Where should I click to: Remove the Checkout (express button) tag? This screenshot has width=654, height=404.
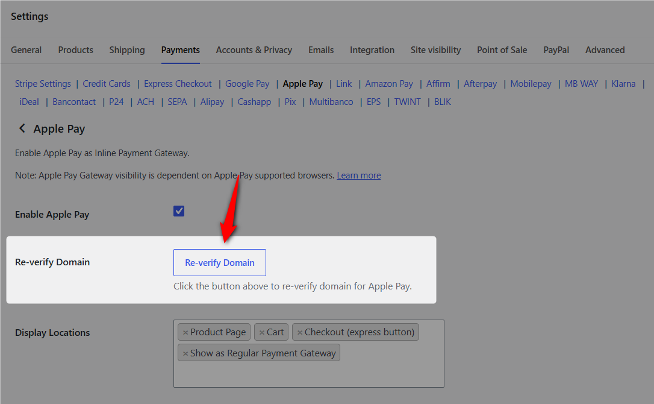[300, 333]
